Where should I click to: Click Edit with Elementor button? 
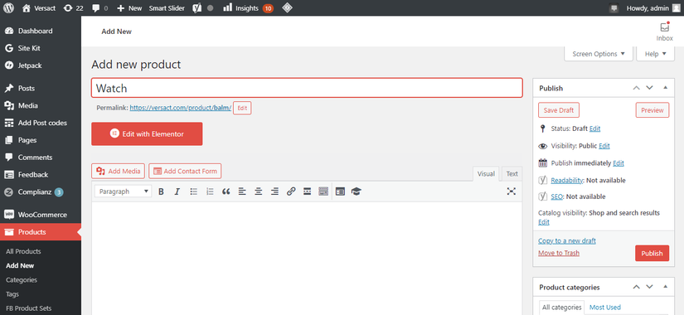[147, 134]
